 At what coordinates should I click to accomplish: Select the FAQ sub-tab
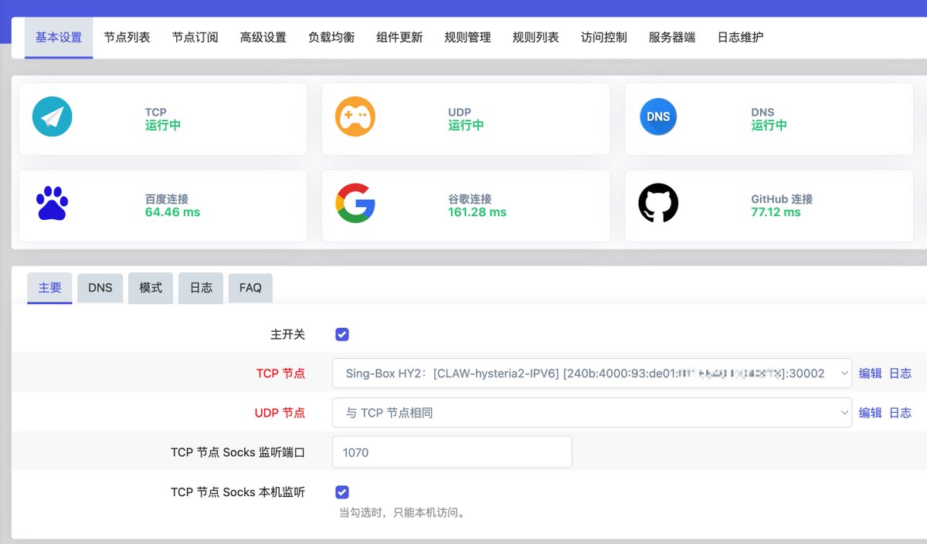tap(250, 288)
